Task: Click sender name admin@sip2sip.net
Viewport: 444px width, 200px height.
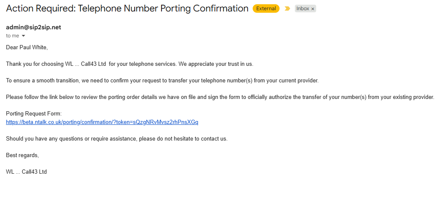Action: [33, 27]
